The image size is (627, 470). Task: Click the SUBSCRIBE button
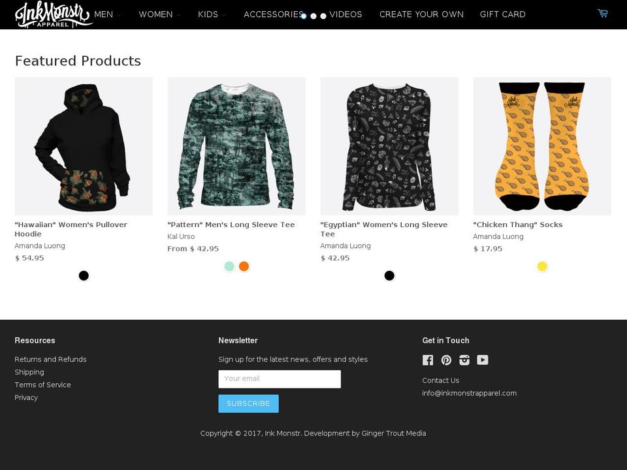coord(248,403)
